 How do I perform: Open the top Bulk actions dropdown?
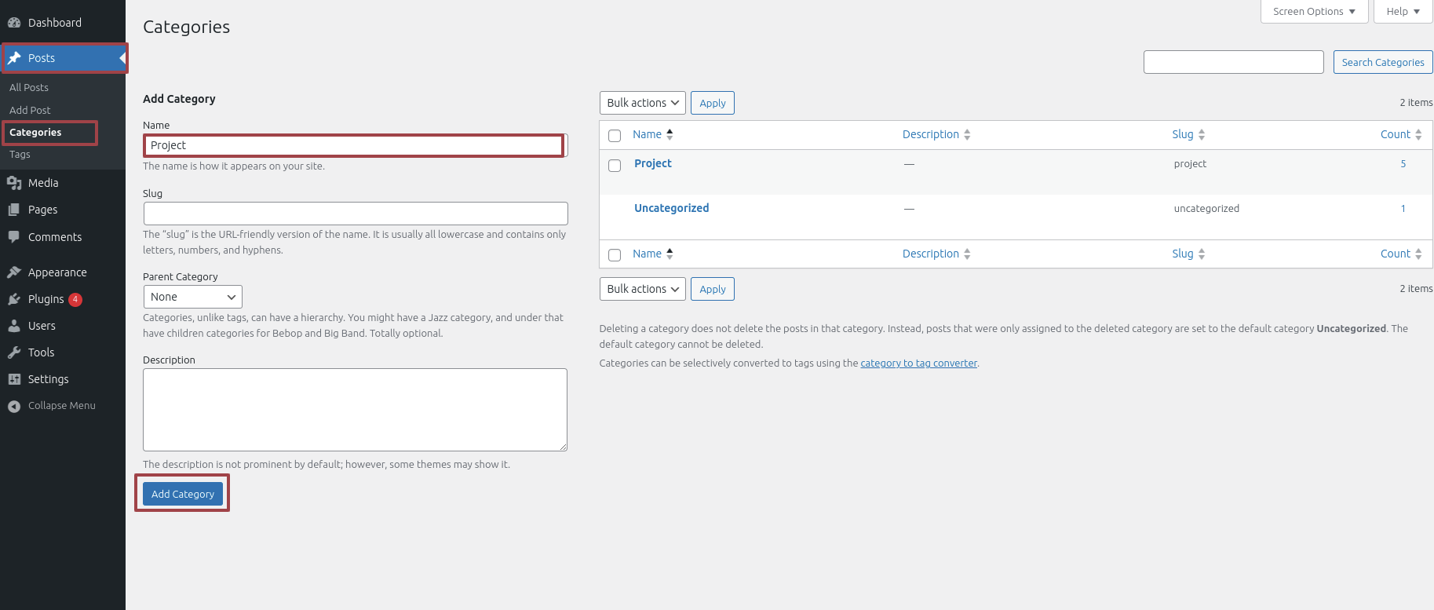[643, 103]
